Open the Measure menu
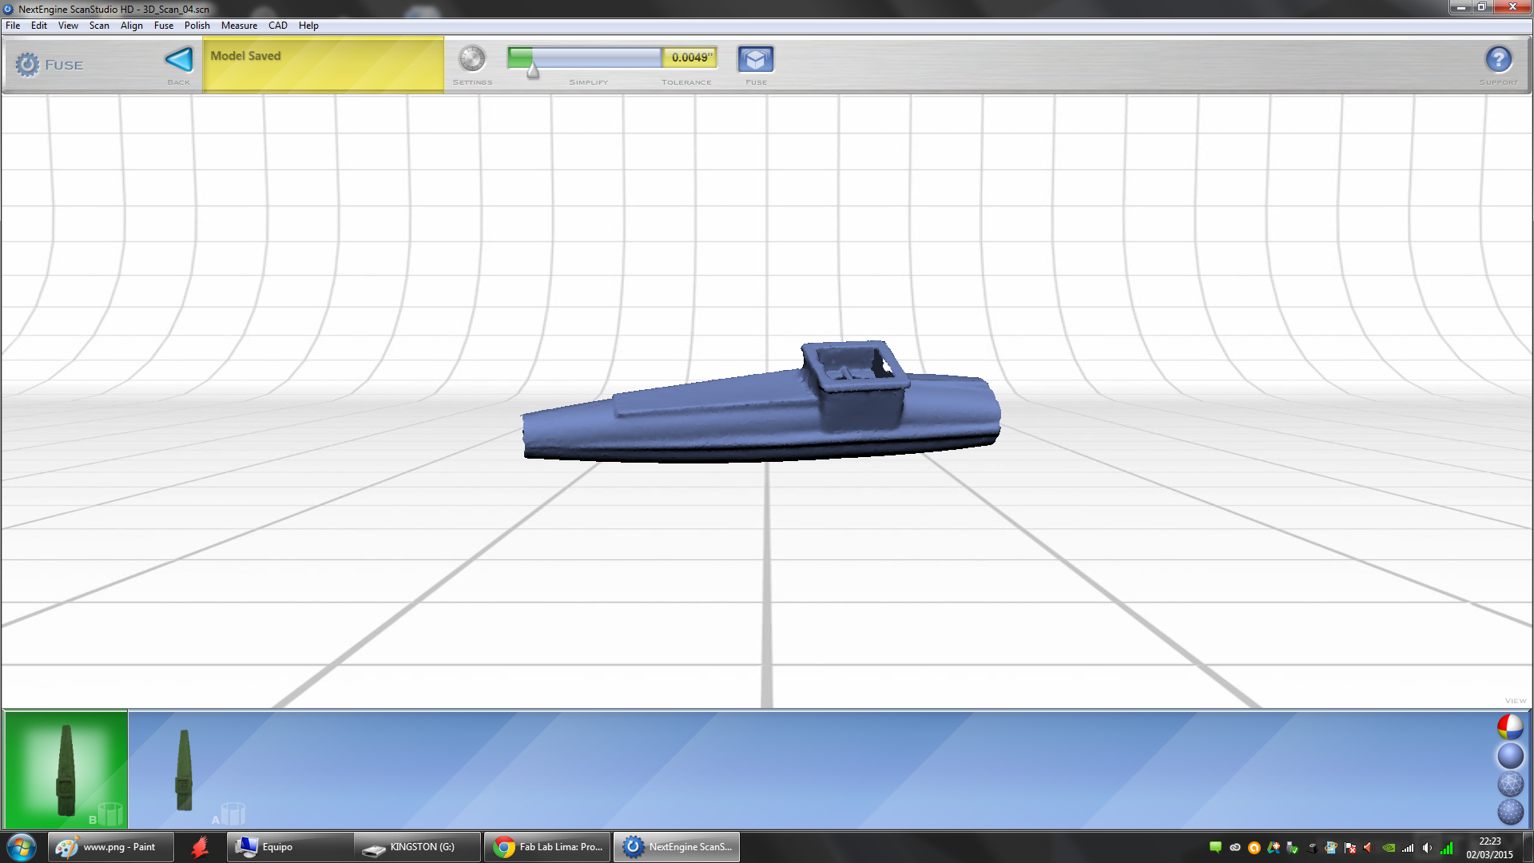 tap(239, 26)
